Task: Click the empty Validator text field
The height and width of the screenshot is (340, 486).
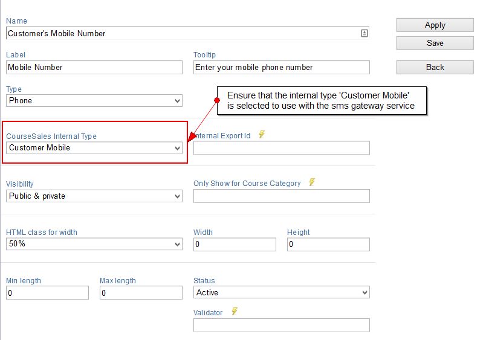Action: coord(282,325)
